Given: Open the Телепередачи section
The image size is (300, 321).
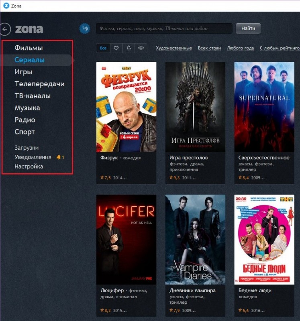Looking at the screenshot, I should [39, 84].
